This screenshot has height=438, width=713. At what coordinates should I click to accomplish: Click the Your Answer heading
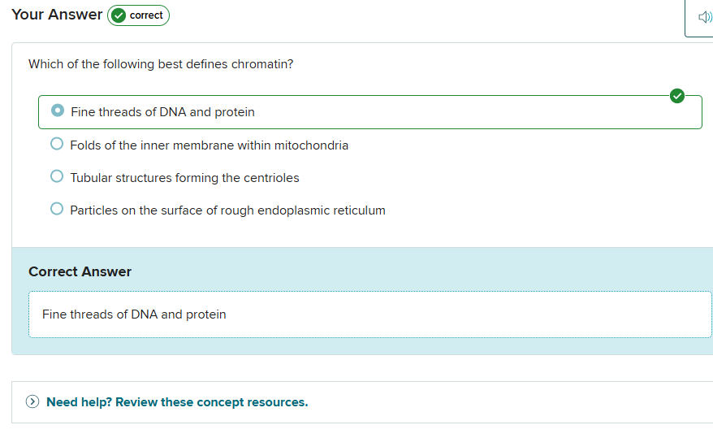pyautogui.click(x=57, y=15)
